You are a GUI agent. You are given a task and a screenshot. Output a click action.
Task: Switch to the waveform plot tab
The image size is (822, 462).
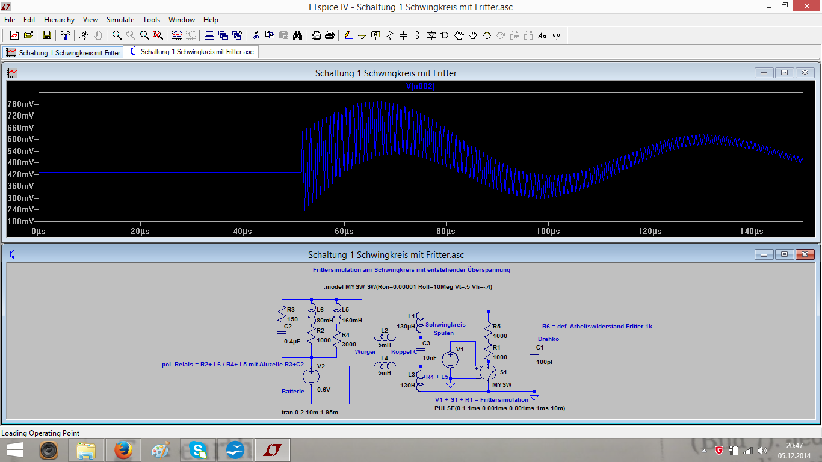[x=63, y=52]
